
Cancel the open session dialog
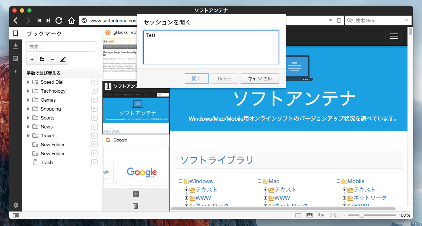[x=260, y=79]
